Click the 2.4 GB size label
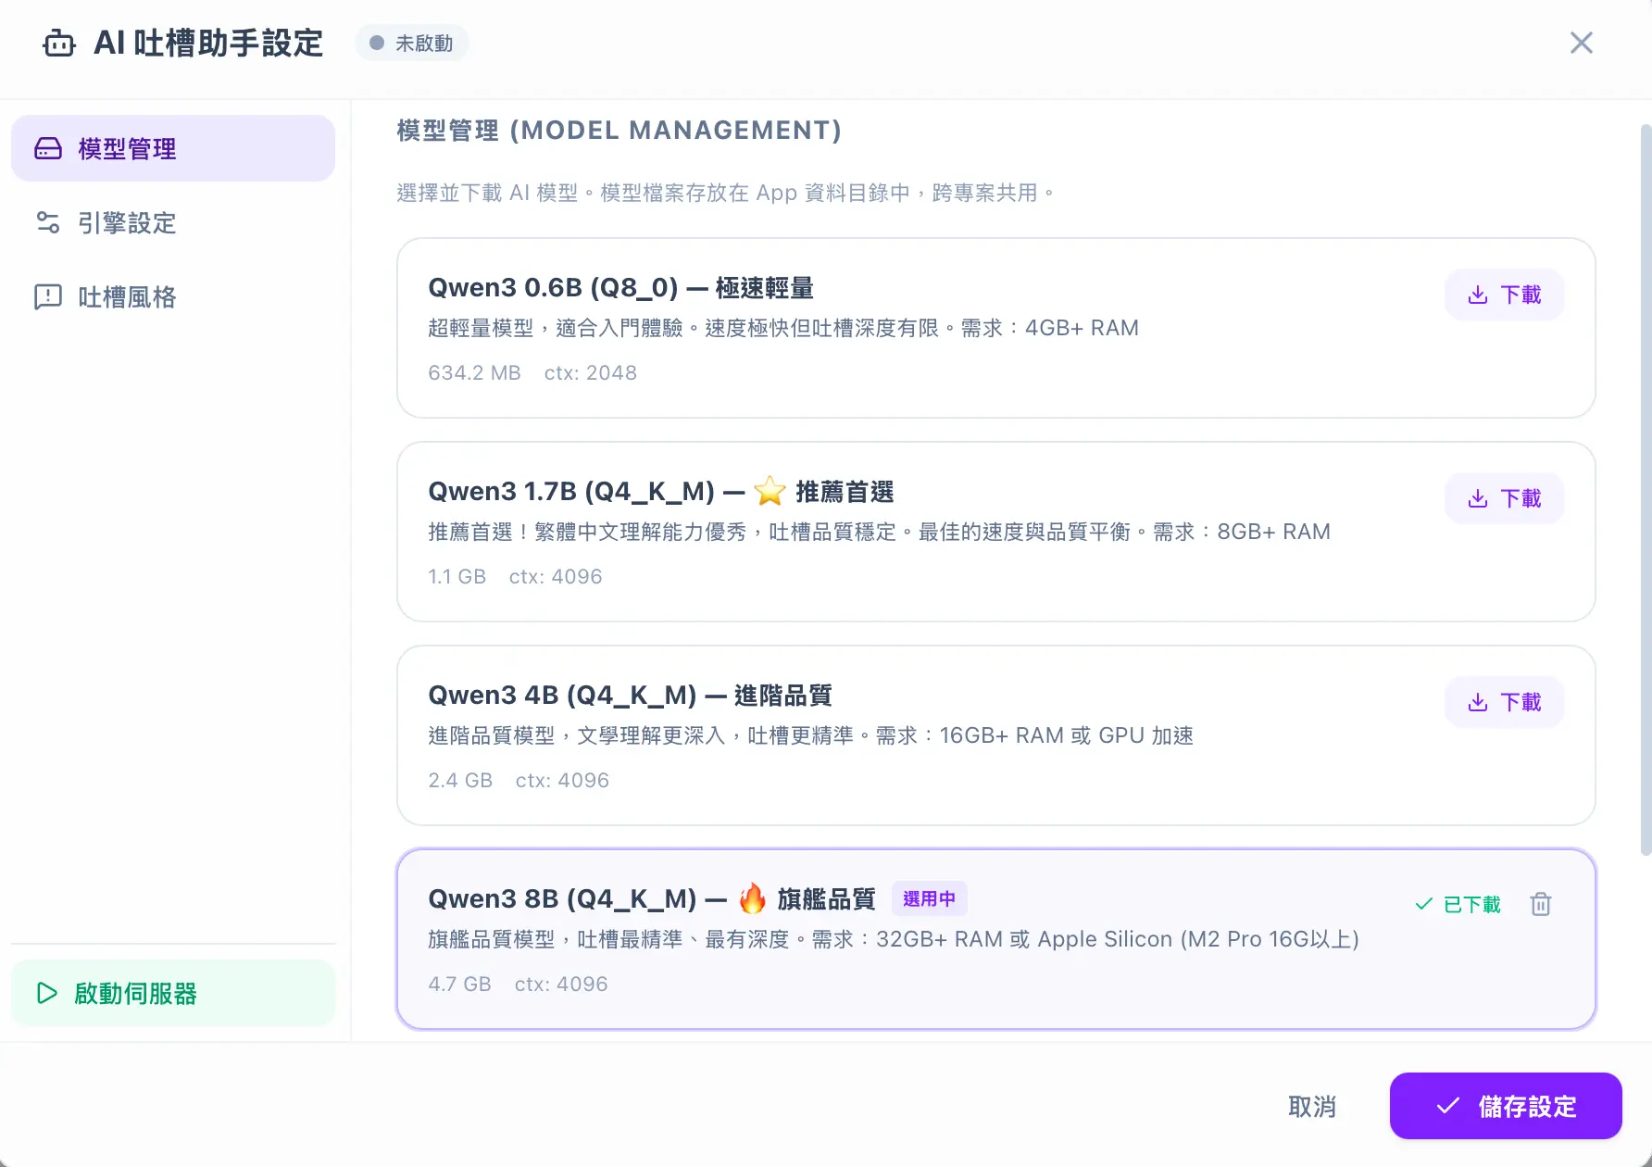The width and height of the screenshot is (1652, 1167). pyautogui.click(x=460, y=780)
